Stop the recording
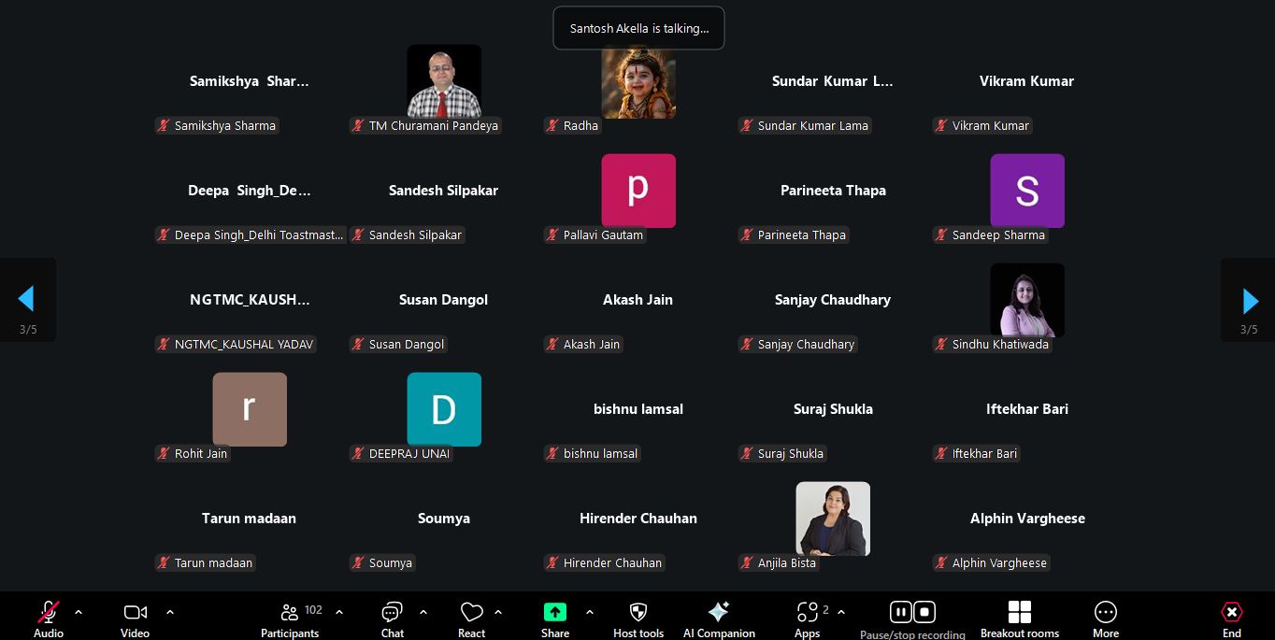Image resolution: width=1275 pixels, height=640 pixels. (x=924, y=612)
